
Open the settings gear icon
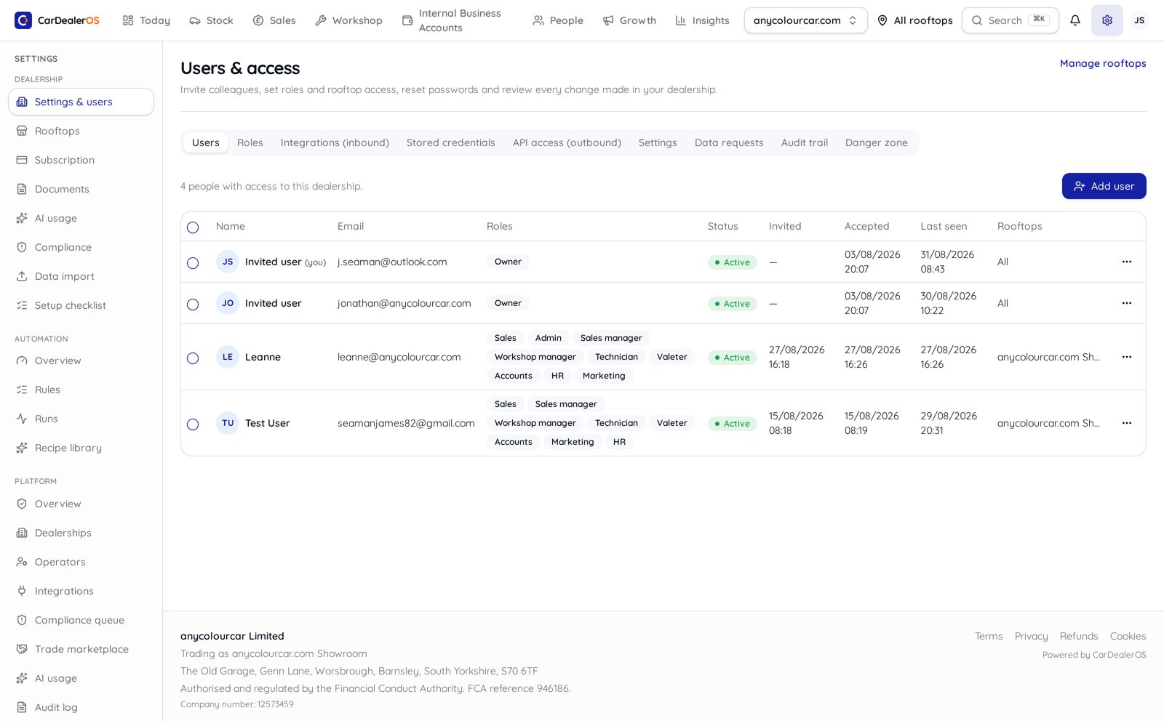[1107, 20]
